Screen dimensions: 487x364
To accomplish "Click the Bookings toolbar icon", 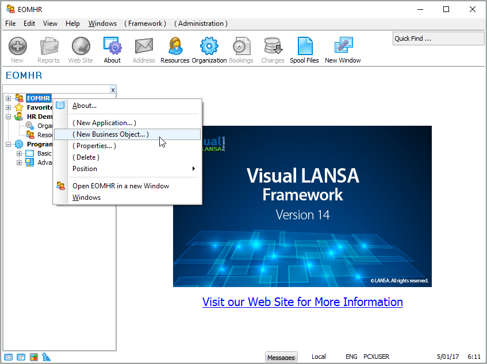I will click(241, 46).
